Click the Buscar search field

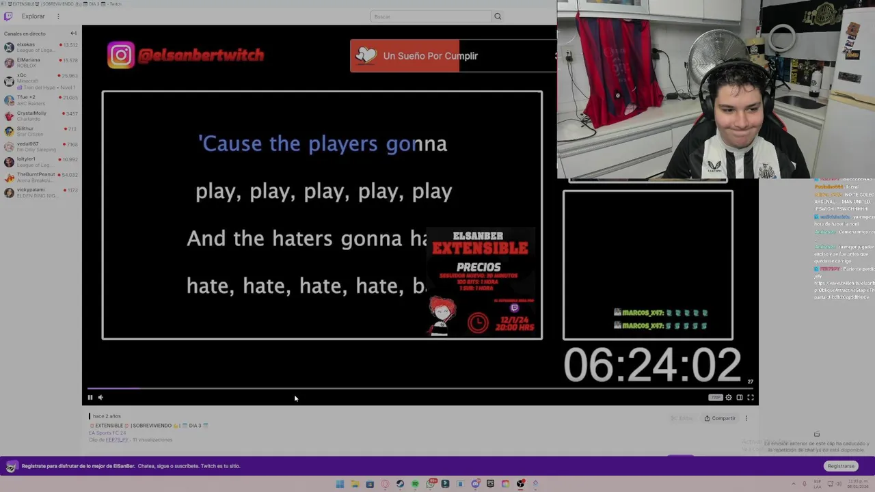tap(431, 16)
